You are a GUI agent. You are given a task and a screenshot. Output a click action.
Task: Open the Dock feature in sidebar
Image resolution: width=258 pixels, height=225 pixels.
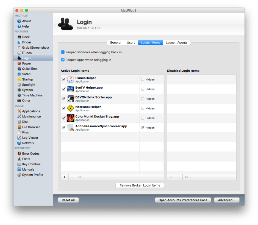26,37
